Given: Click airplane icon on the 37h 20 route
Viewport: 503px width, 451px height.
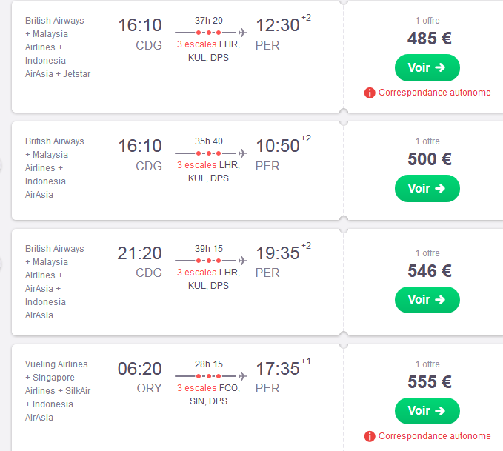Looking at the screenshot, I should pos(243,33).
